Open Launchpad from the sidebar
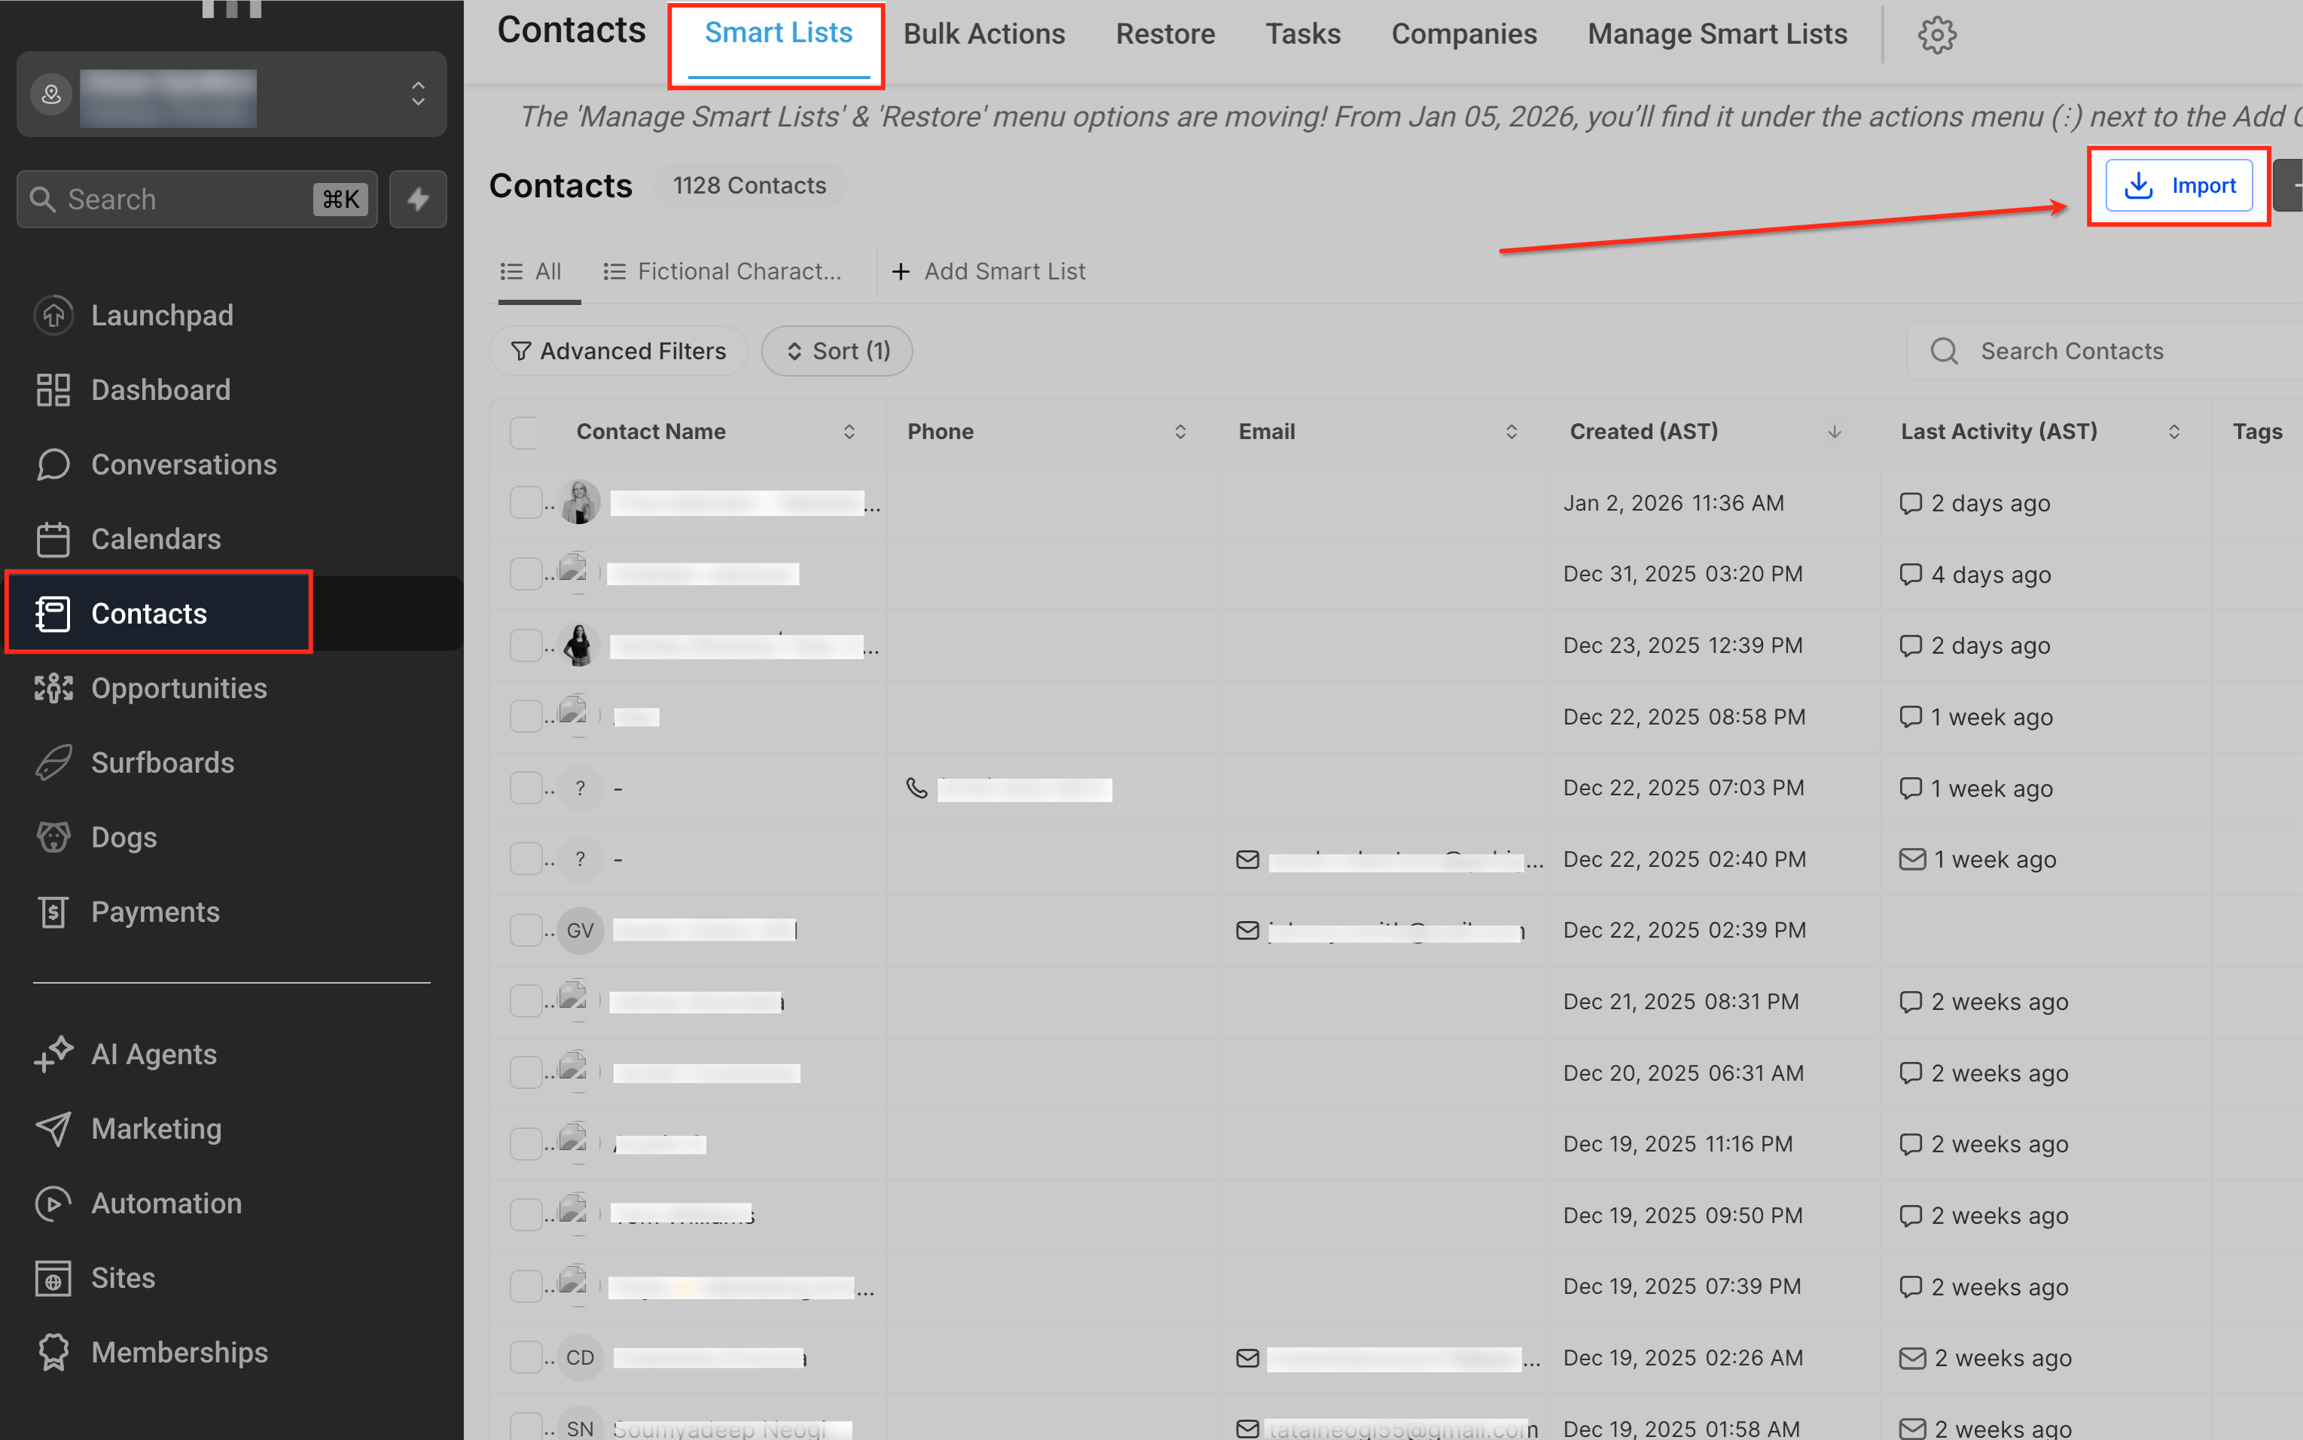2303x1440 pixels. pos(162,316)
